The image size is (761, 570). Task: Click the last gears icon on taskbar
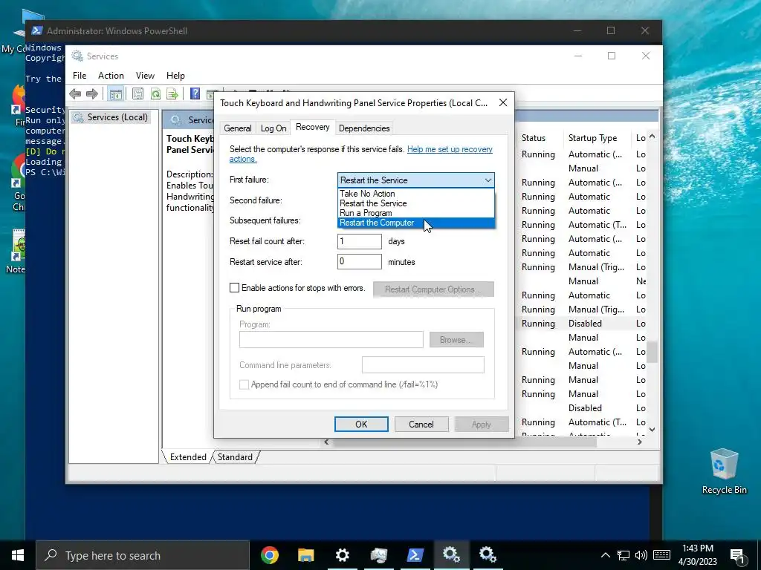[488, 555]
